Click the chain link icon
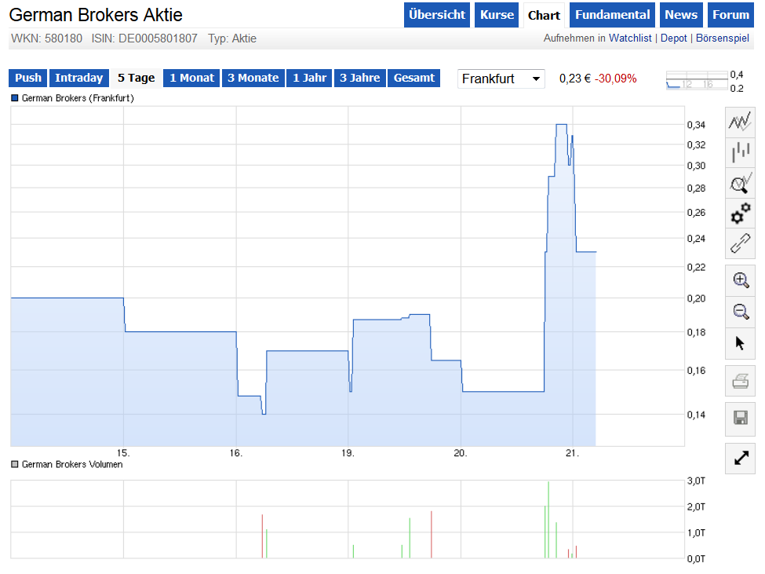 tap(740, 243)
